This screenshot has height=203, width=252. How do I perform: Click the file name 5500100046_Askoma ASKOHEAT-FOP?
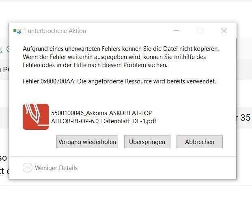click(101, 113)
